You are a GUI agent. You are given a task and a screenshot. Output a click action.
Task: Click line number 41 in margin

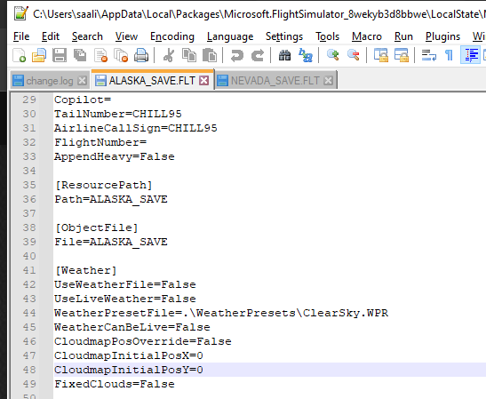(x=29, y=270)
